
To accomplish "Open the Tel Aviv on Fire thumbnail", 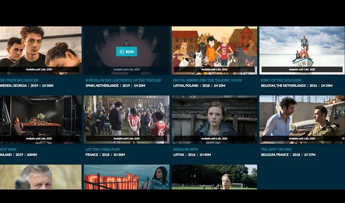I will (x=302, y=120).
